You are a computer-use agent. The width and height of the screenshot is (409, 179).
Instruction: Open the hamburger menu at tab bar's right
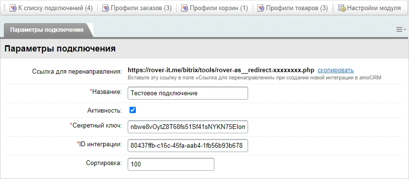click(399, 29)
